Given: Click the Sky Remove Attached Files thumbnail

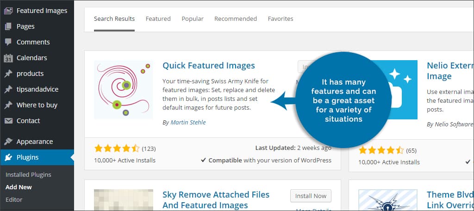Looking at the screenshot, I should [x=123, y=200].
